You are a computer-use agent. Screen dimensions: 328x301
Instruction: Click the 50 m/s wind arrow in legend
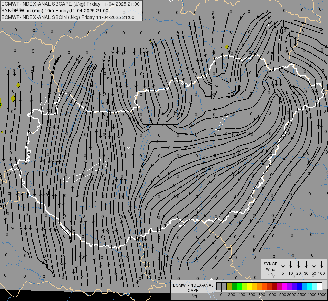(314, 265)
